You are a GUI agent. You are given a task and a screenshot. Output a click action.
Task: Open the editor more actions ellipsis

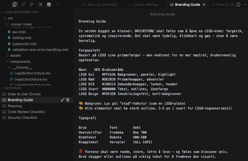(x=245, y=5)
